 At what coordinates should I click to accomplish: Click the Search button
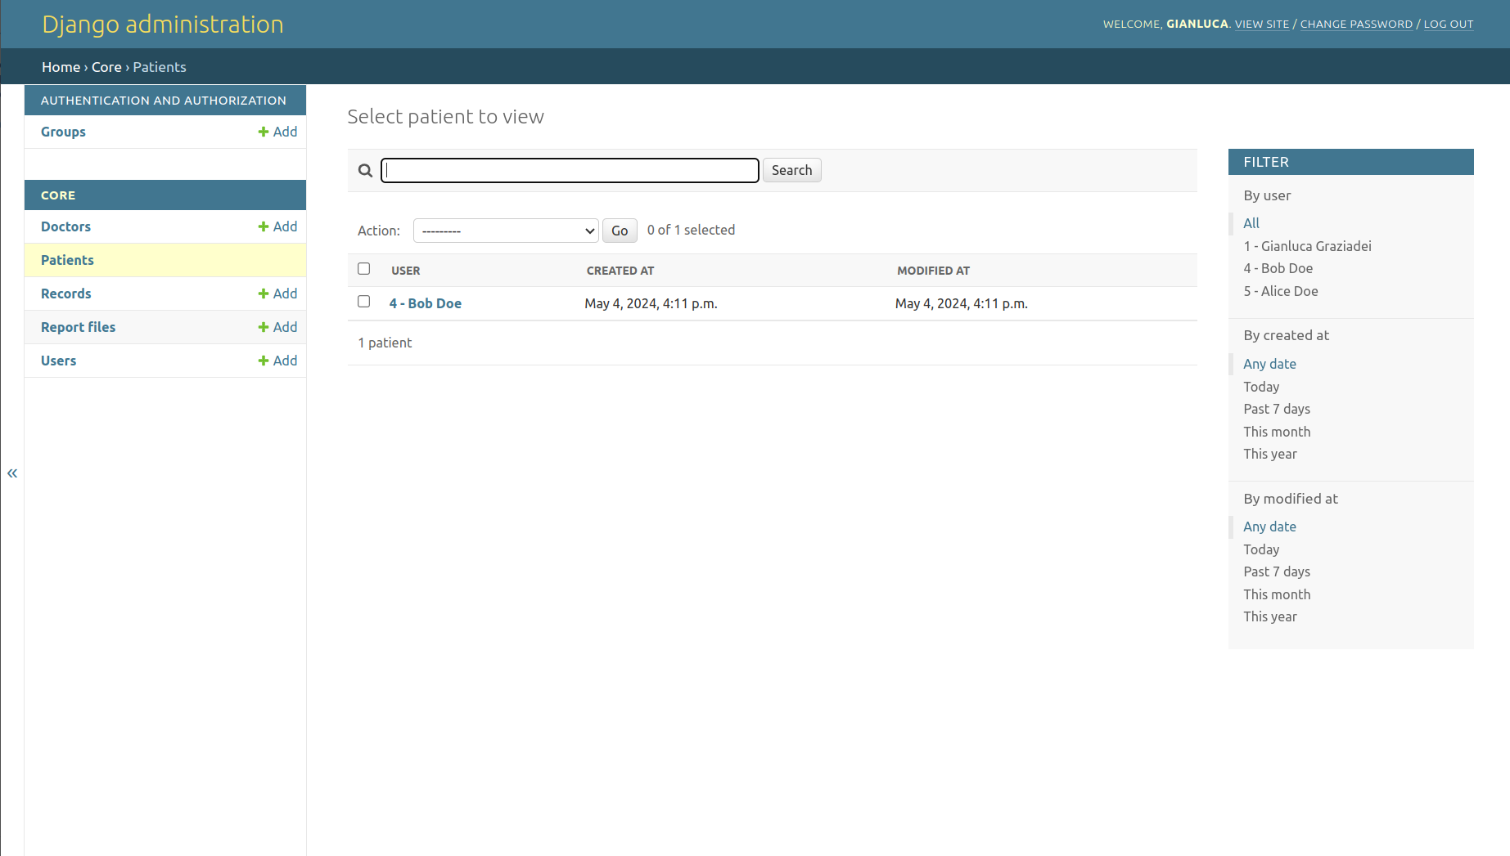pos(791,170)
